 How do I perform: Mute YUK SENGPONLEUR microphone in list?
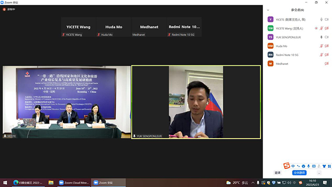(x=321, y=37)
